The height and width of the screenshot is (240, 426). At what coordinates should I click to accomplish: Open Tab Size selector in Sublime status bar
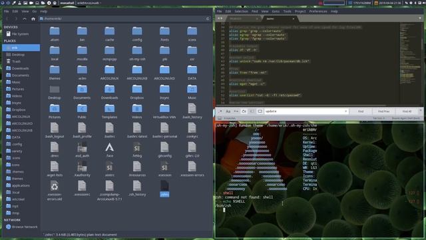(x=379, y=119)
